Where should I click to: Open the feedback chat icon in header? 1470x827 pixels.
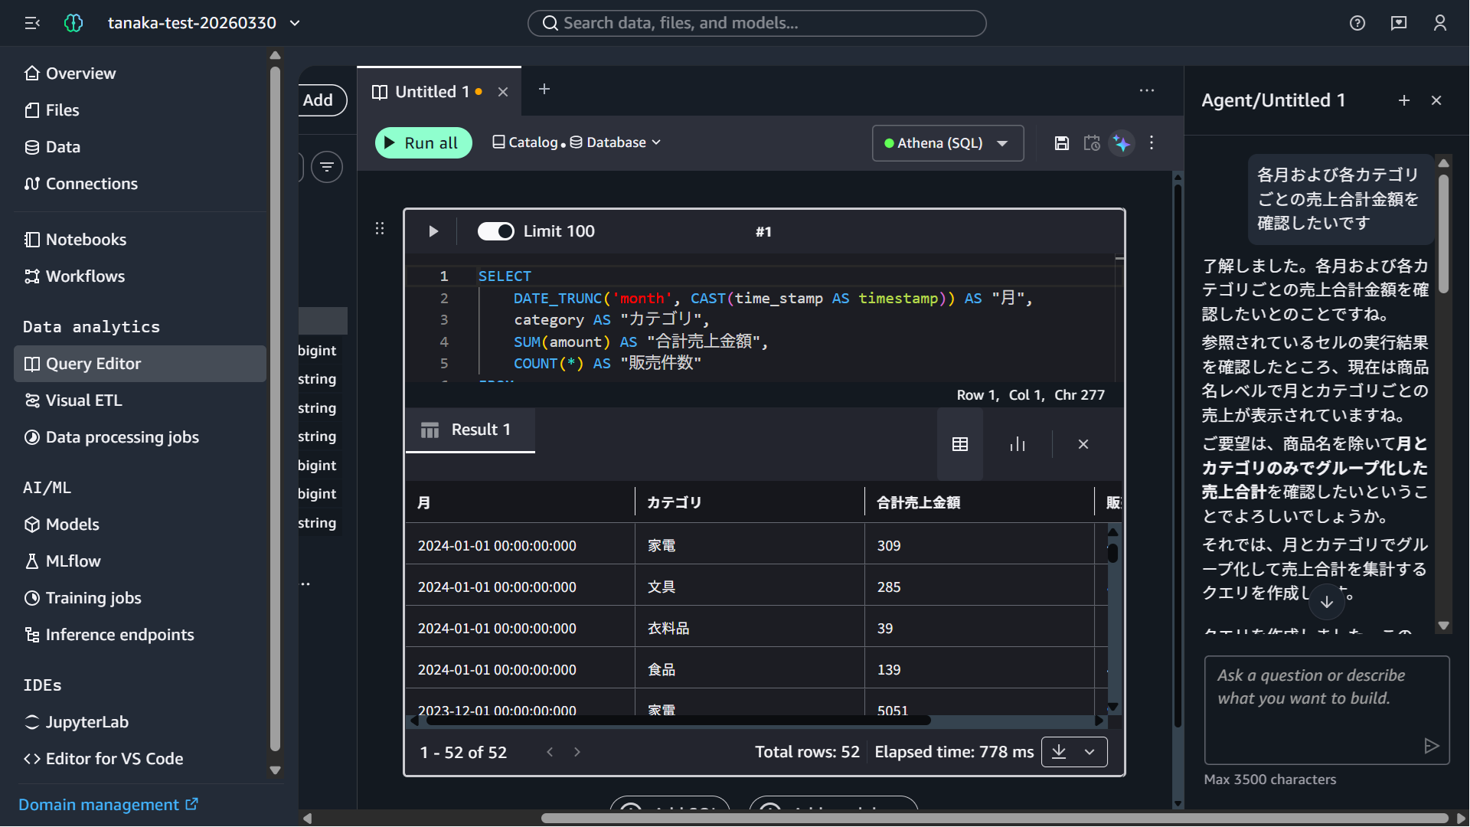coord(1399,23)
